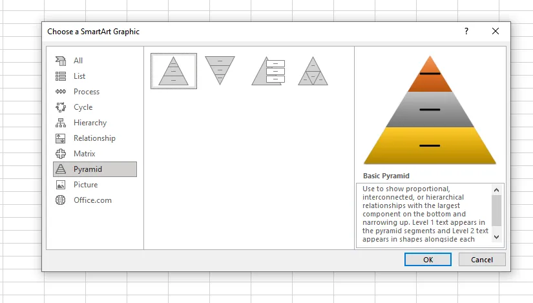Click the Pyramid triangle icon
This screenshot has height=303, width=533.
click(x=61, y=169)
